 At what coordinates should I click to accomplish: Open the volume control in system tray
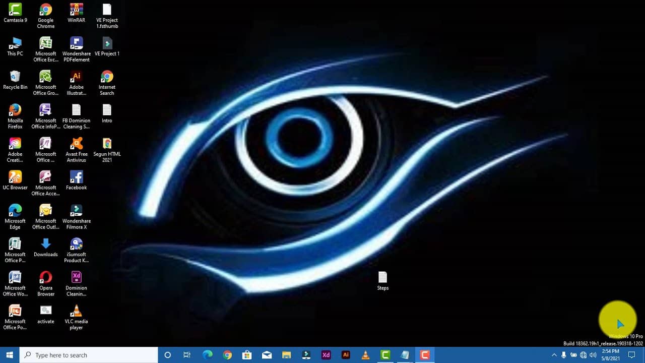tap(593, 355)
